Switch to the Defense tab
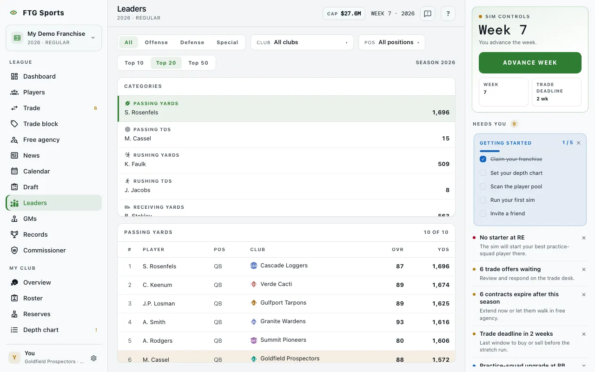 pos(192,42)
